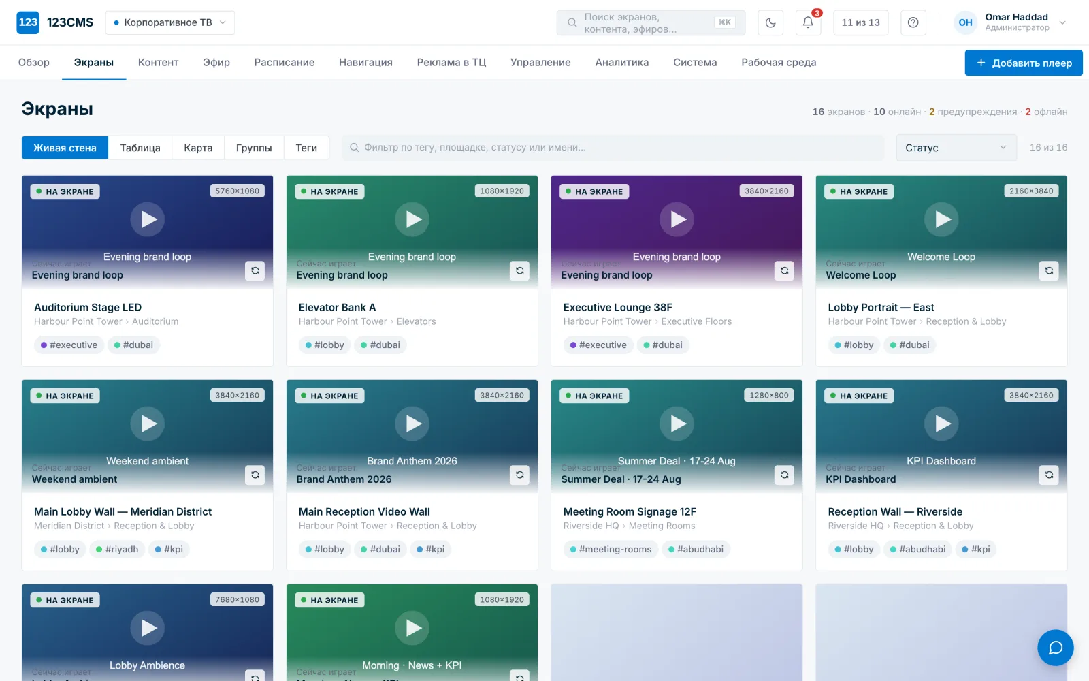The width and height of the screenshot is (1089, 681).
Task: Play the Morning · News + KPI preview
Action: tap(412, 628)
